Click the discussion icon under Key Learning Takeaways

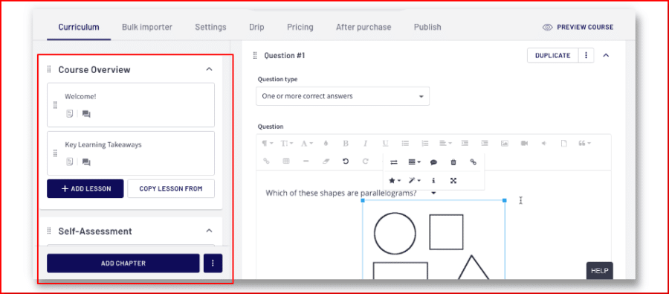(x=86, y=162)
